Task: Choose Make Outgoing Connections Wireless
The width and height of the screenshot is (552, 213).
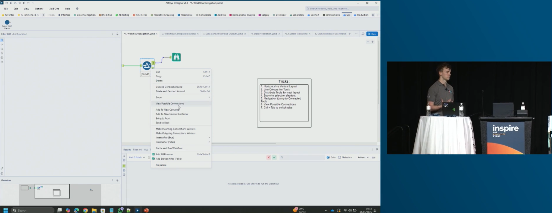Action: tap(181, 133)
